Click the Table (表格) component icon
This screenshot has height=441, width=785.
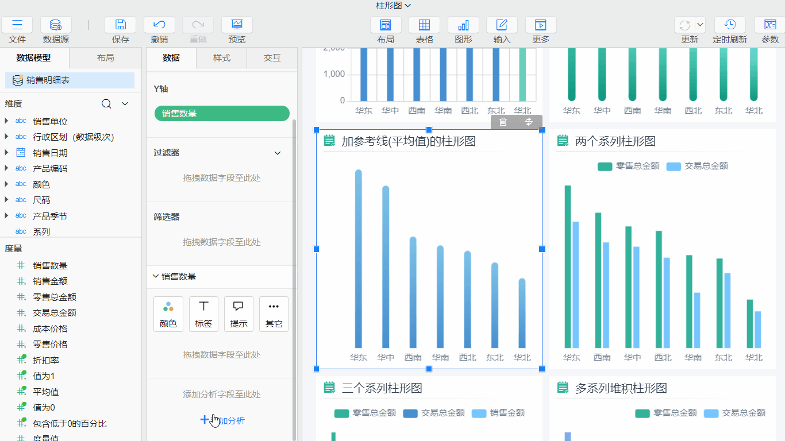tap(424, 25)
